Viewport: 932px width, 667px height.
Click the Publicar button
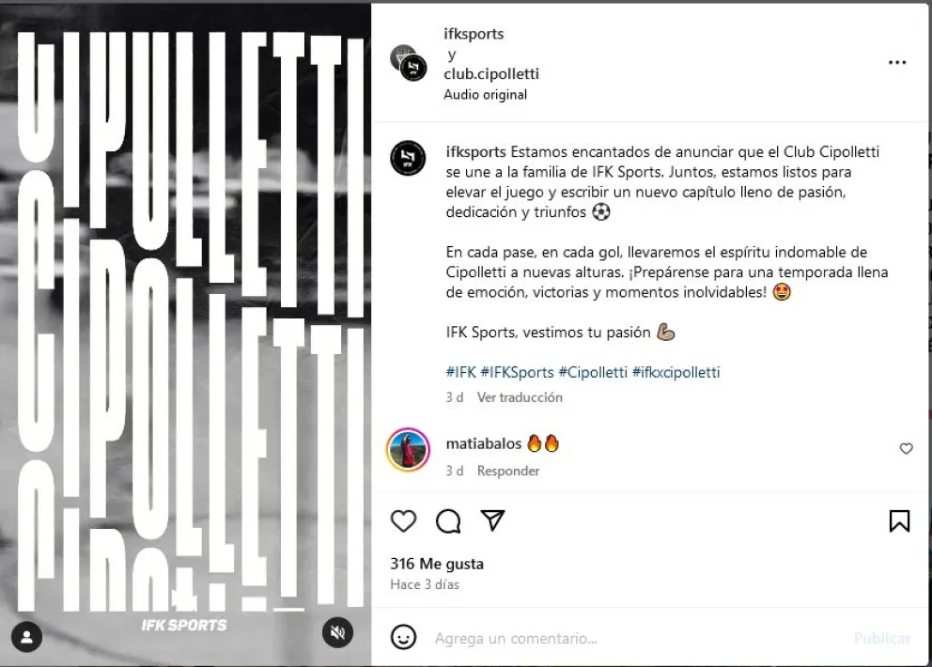pos(882,639)
